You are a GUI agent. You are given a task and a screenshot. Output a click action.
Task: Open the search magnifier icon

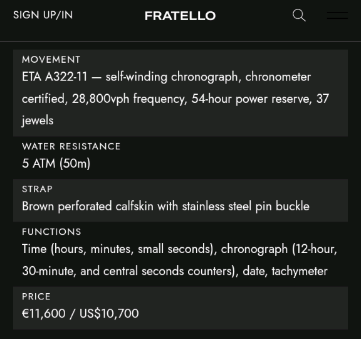[x=299, y=16]
